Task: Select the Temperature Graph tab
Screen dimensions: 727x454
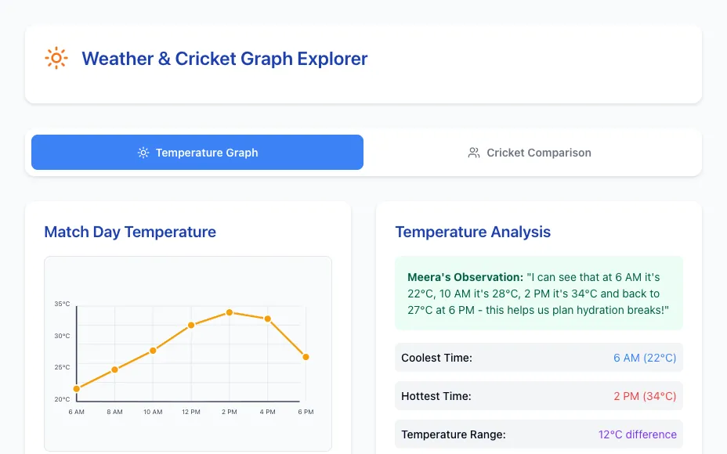Action: [197, 153]
